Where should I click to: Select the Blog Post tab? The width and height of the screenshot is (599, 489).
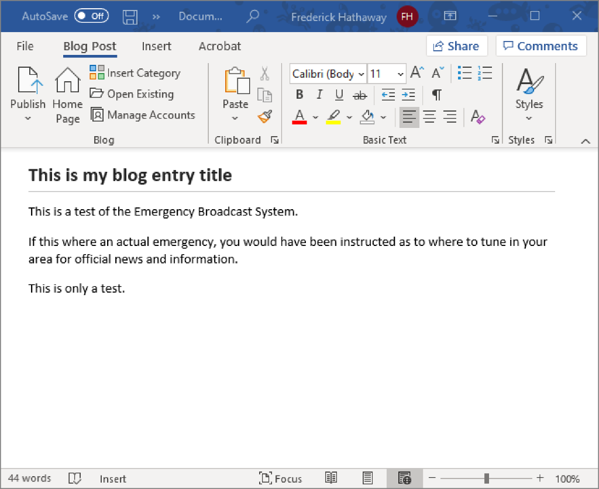tap(89, 46)
